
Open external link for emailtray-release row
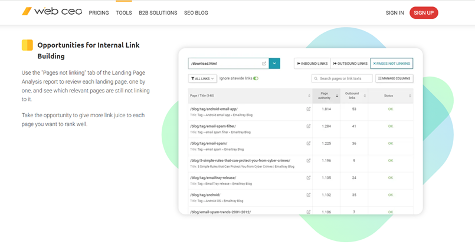(308, 177)
